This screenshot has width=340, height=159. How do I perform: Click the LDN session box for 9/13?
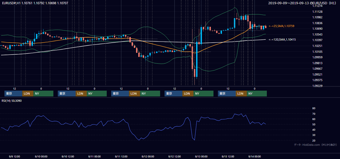point(241,94)
